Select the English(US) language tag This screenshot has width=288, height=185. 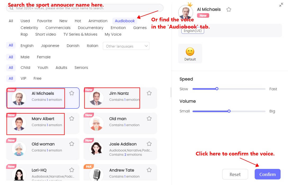(193, 31)
